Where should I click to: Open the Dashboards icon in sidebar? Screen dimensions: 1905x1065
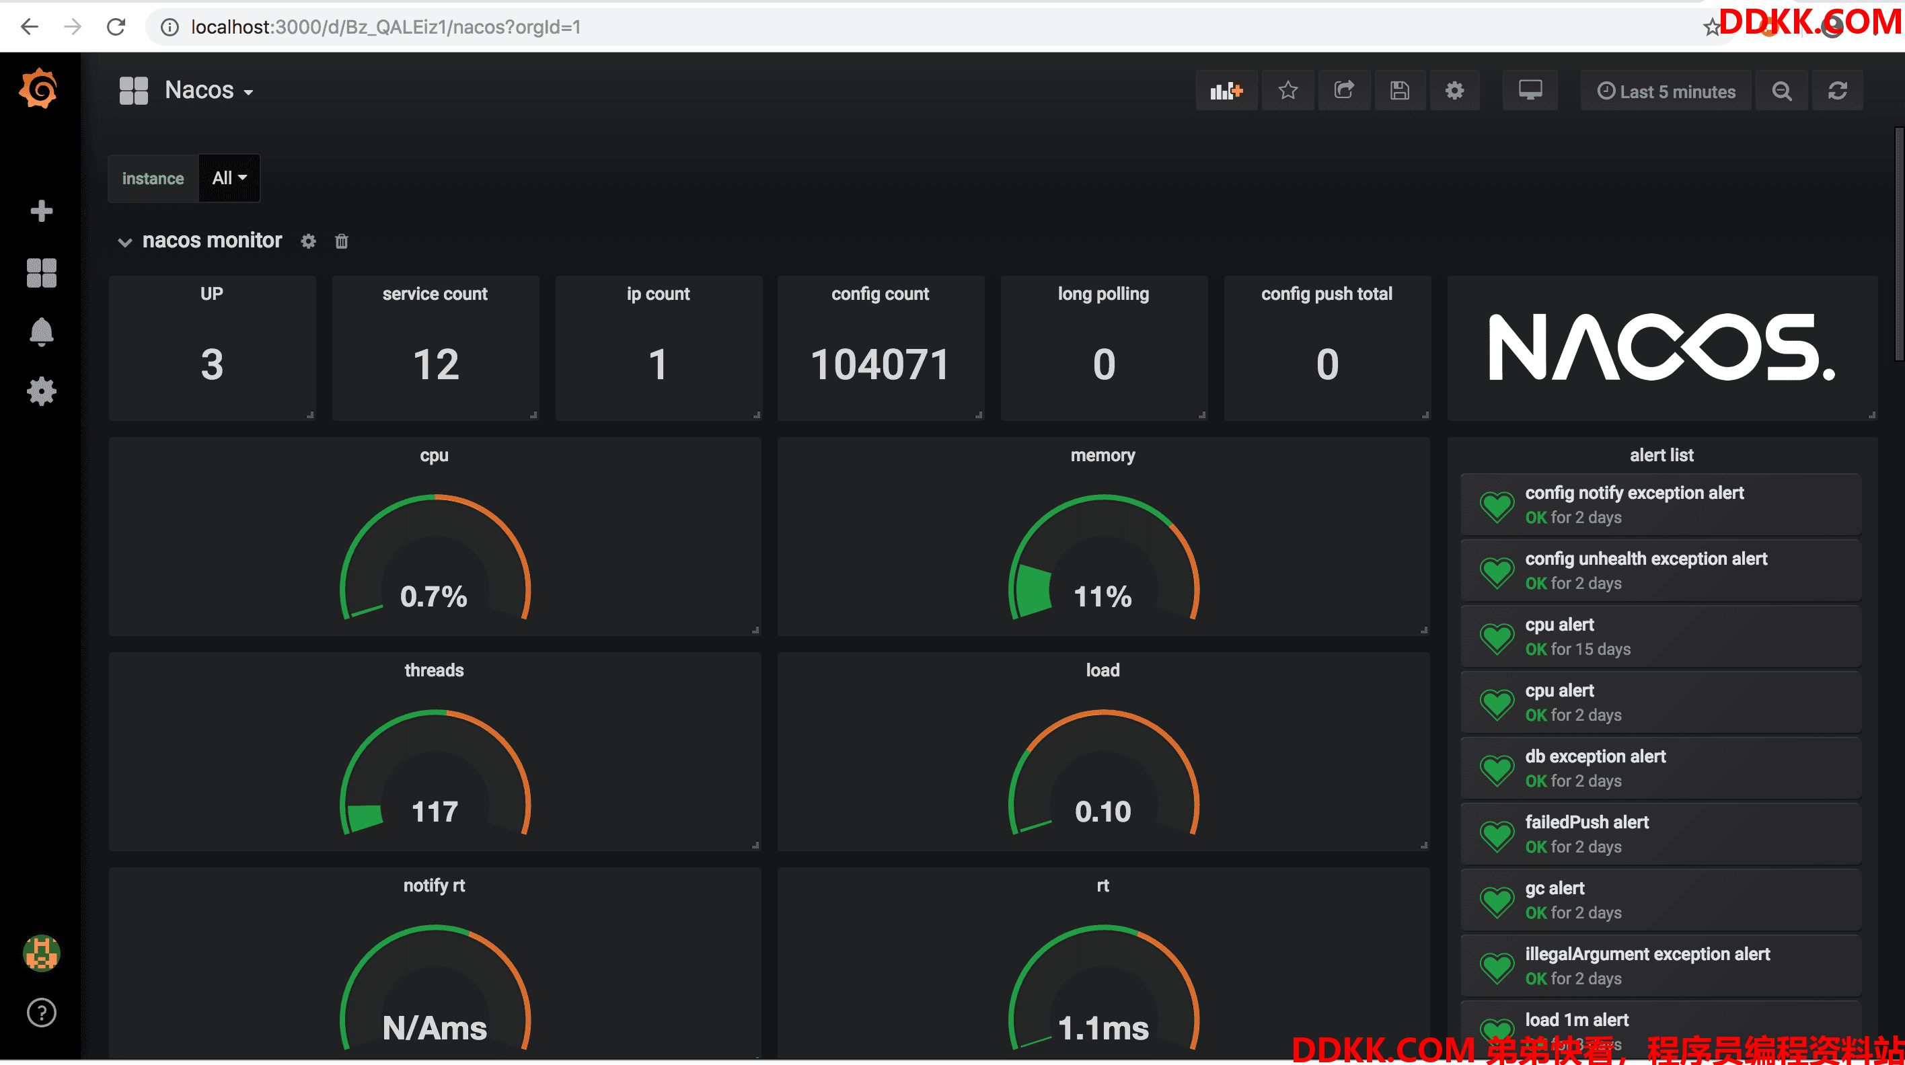click(42, 273)
